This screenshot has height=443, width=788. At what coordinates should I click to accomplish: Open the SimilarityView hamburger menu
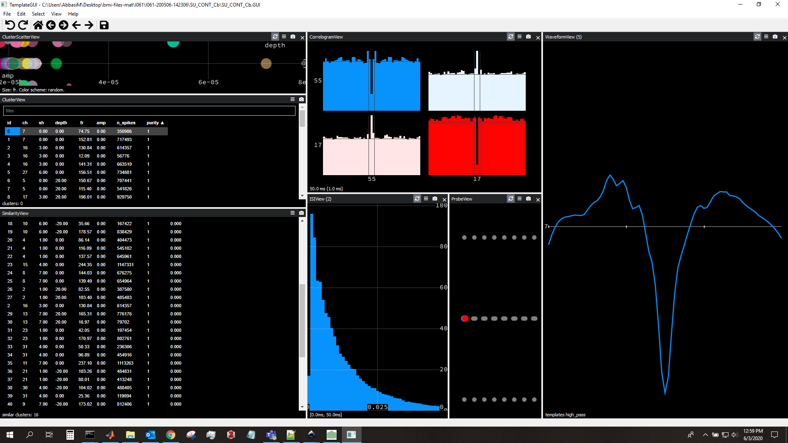coord(292,213)
